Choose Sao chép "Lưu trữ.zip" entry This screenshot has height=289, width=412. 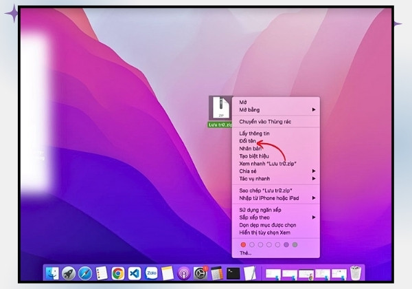click(x=266, y=191)
